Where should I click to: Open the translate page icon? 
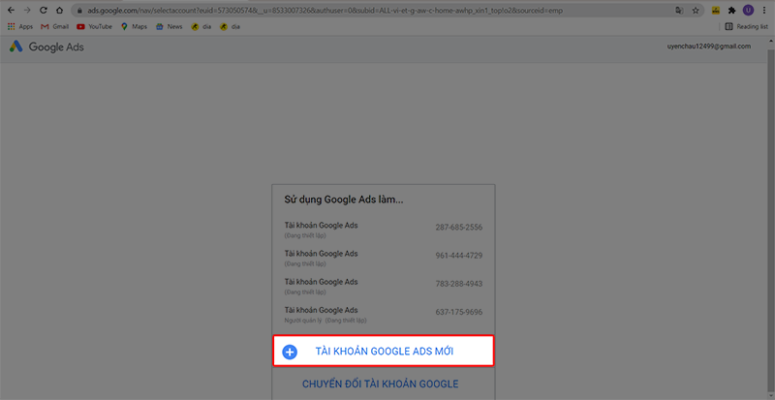(680, 10)
